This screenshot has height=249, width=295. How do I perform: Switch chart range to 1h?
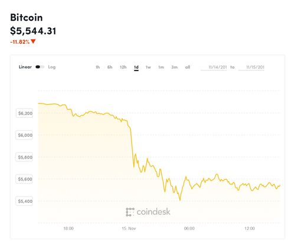click(x=98, y=67)
